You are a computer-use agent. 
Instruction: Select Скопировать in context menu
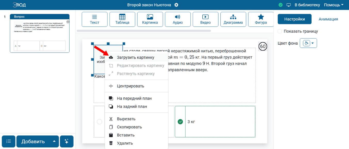136,127
